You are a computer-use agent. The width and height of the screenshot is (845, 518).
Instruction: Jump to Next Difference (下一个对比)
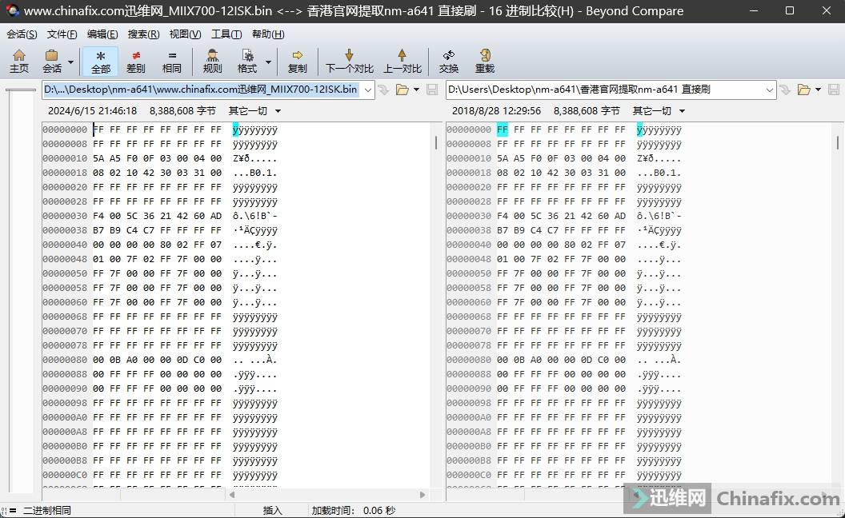click(x=349, y=61)
